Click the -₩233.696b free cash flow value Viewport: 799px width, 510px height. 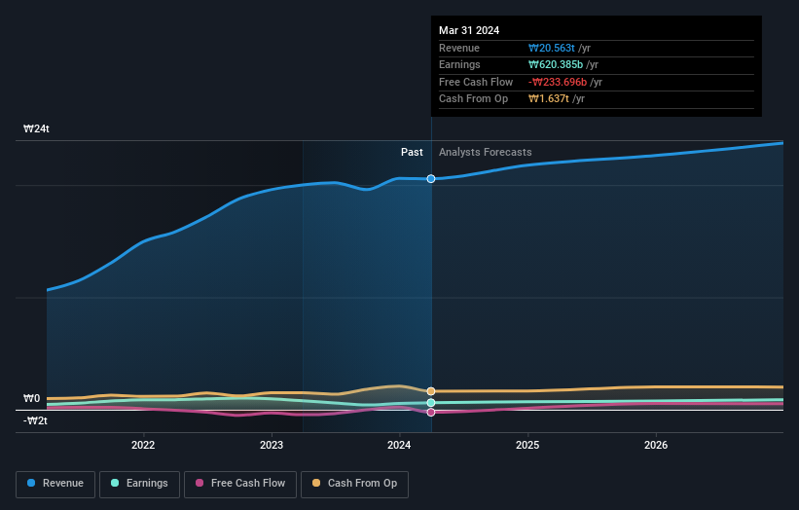tap(558, 82)
